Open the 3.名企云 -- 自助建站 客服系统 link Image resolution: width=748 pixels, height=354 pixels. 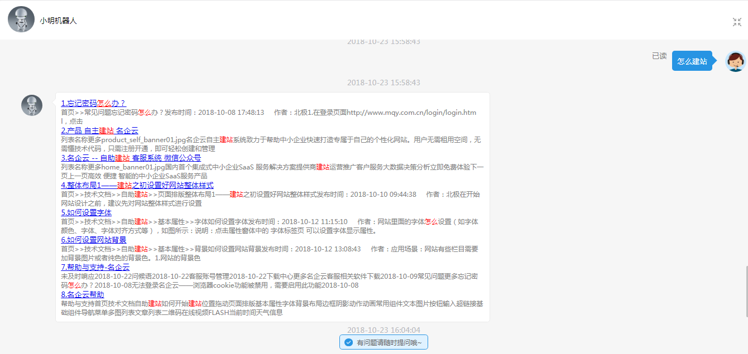[x=131, y=158]
